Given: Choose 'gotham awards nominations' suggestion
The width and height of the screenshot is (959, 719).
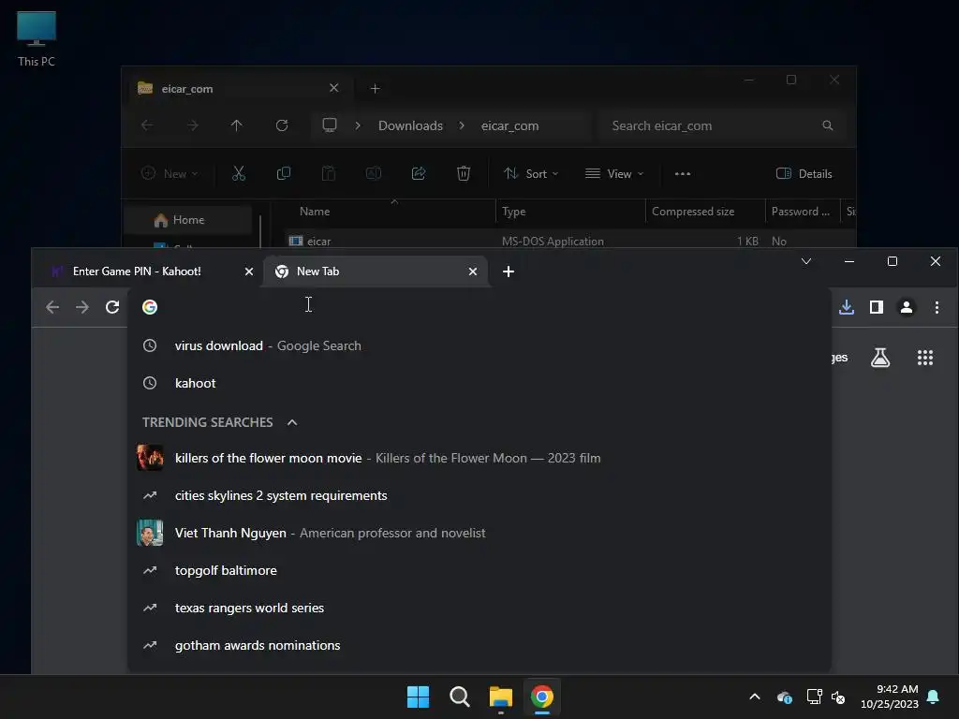Looking at the screenshot, I should click(479, 646).
